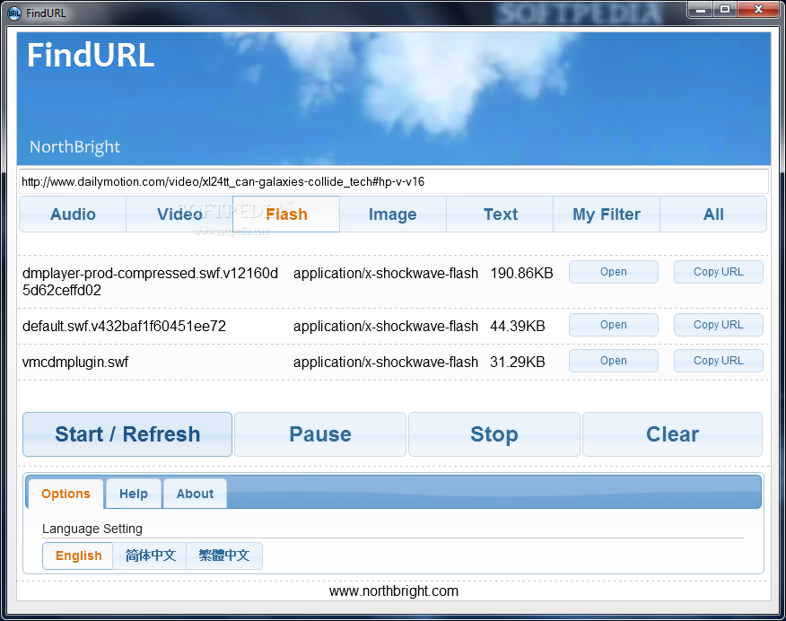Clear the results list
This screenshot has height=621, width=786.
(672, 434)
